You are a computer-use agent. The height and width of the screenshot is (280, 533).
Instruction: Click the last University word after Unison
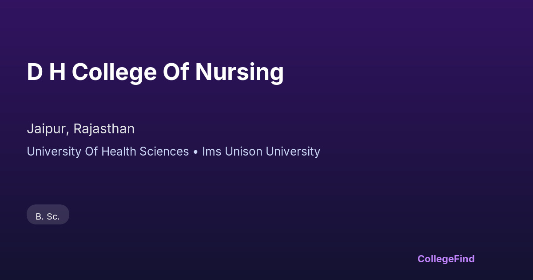point(293,152)
